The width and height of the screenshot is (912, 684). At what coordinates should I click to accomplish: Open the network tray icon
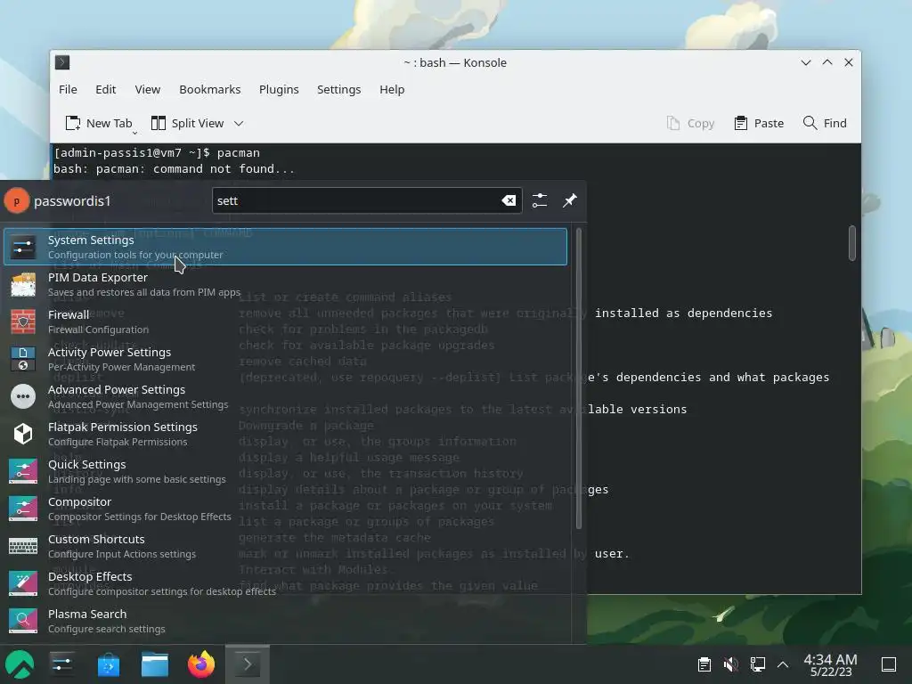coord(757,664)
